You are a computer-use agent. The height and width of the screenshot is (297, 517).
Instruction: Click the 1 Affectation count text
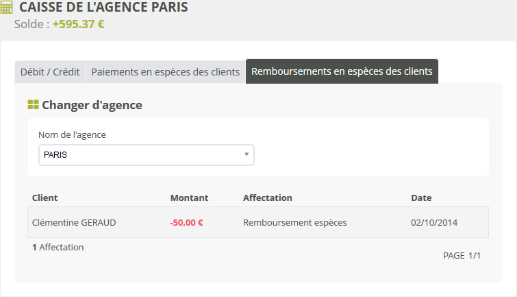58,247
